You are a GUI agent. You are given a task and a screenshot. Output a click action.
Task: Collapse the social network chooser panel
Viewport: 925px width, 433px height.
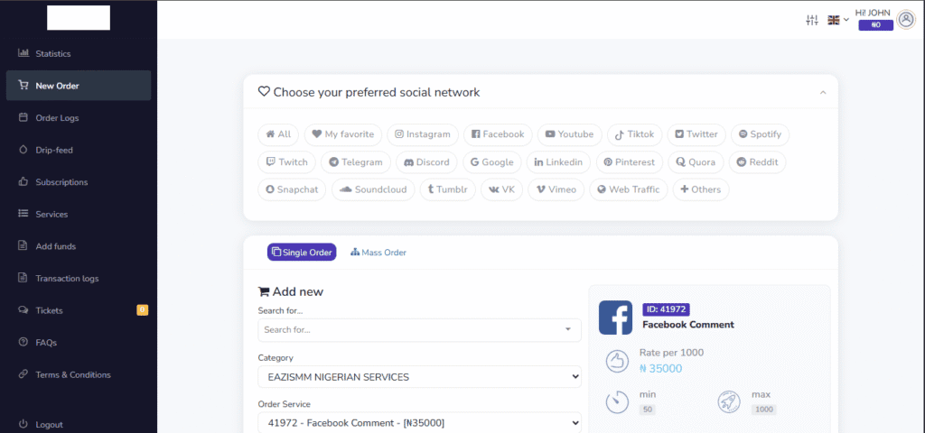tap(823, 93)
